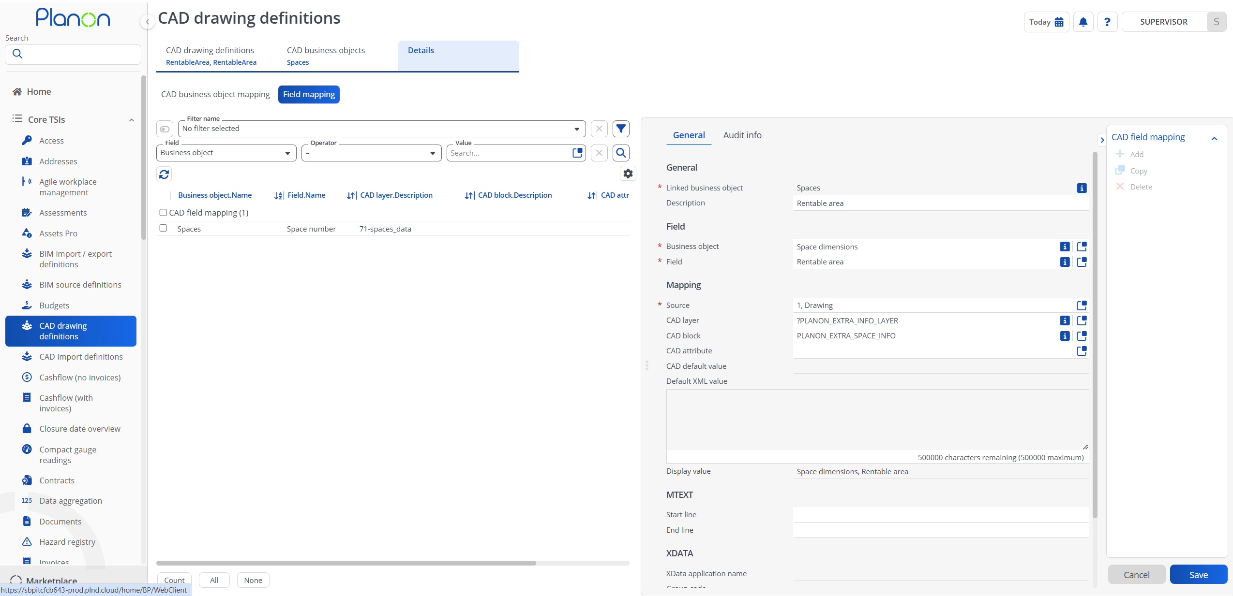Image resolution: width=1233 pixels, height=596 pixels.
Task: Clear the search Value field
Action: coord(599,153)
